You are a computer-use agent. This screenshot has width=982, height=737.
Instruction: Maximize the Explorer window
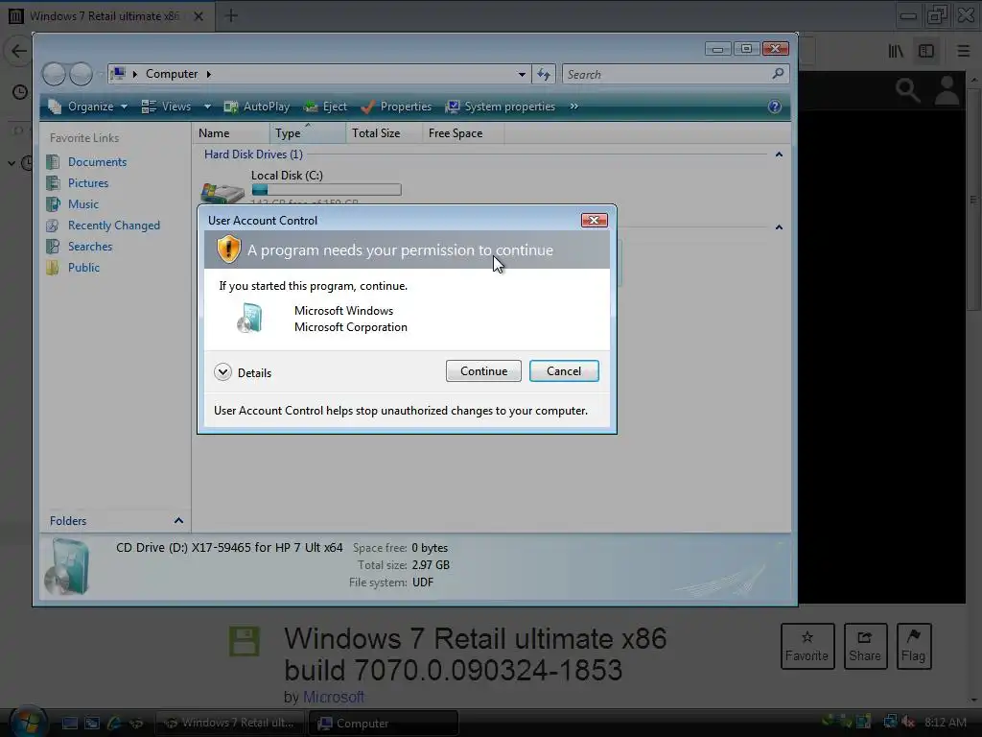(x=746, y=49)
